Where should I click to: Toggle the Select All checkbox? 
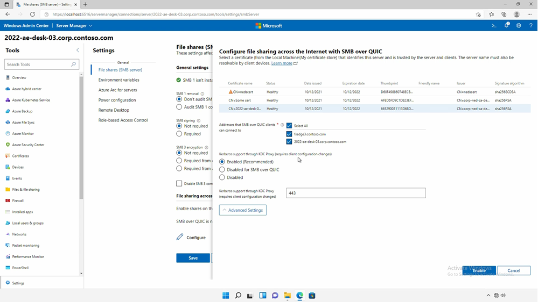289,126
